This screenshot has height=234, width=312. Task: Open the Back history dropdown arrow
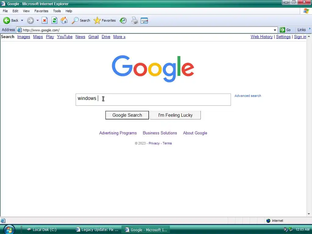[22, 20]
